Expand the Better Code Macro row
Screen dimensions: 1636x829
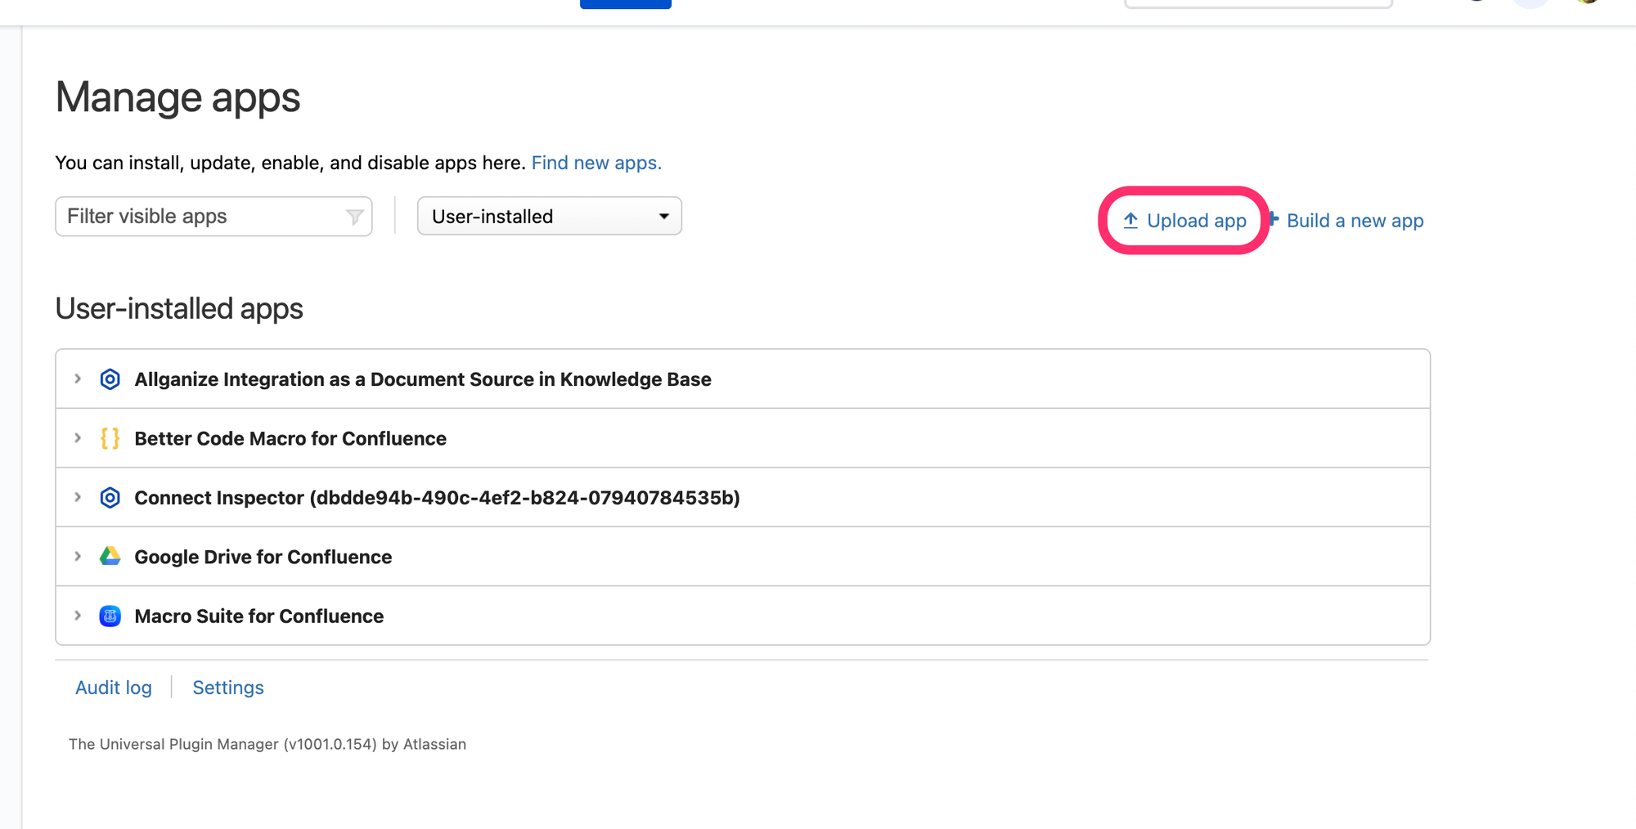[x=78, y=438]
